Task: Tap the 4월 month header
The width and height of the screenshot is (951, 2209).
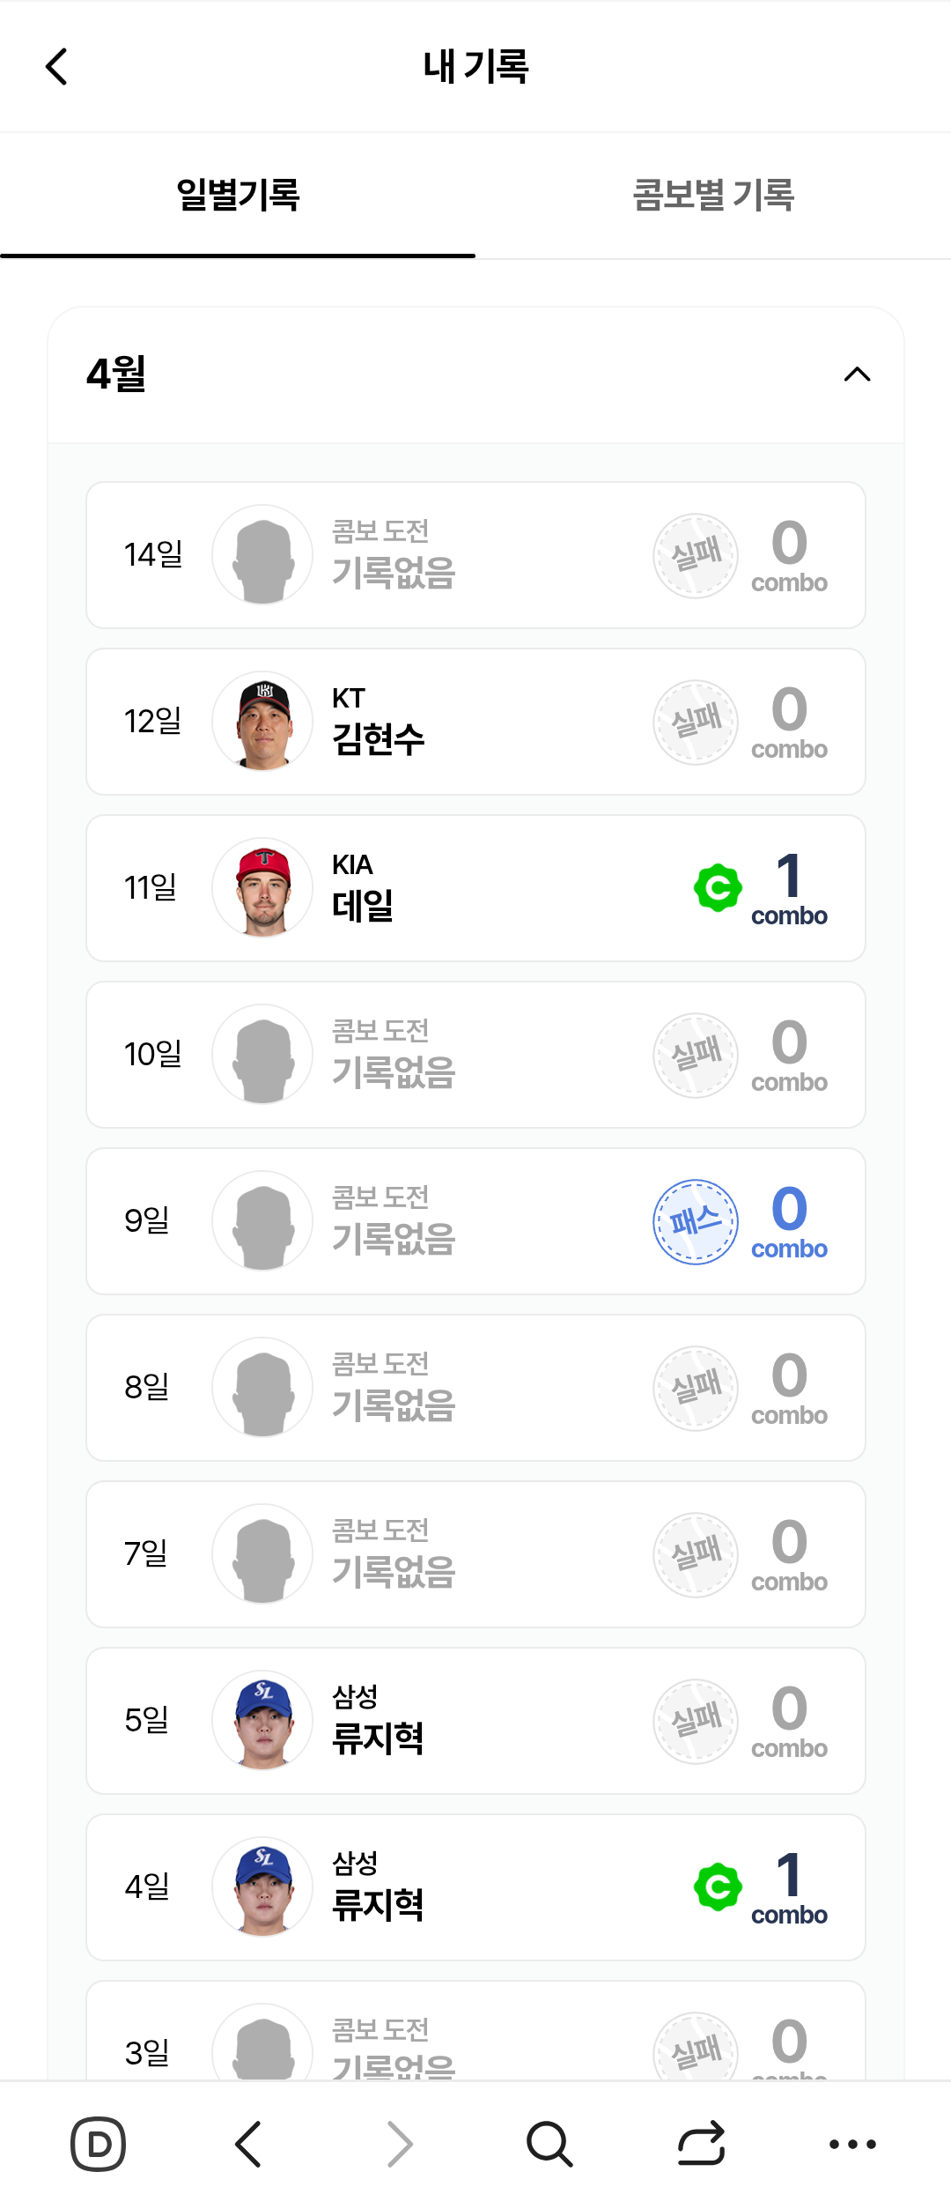Action: pos(117,374)
